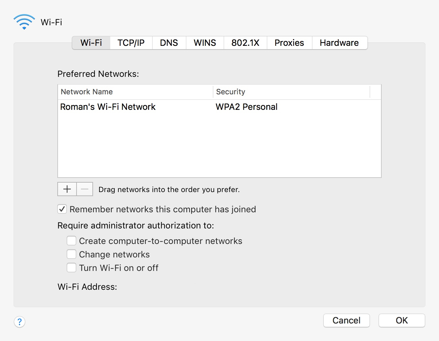Screen dimensions: 439x341
Task: Go to the 802.1X tab
Action: [x=245, y=43]
